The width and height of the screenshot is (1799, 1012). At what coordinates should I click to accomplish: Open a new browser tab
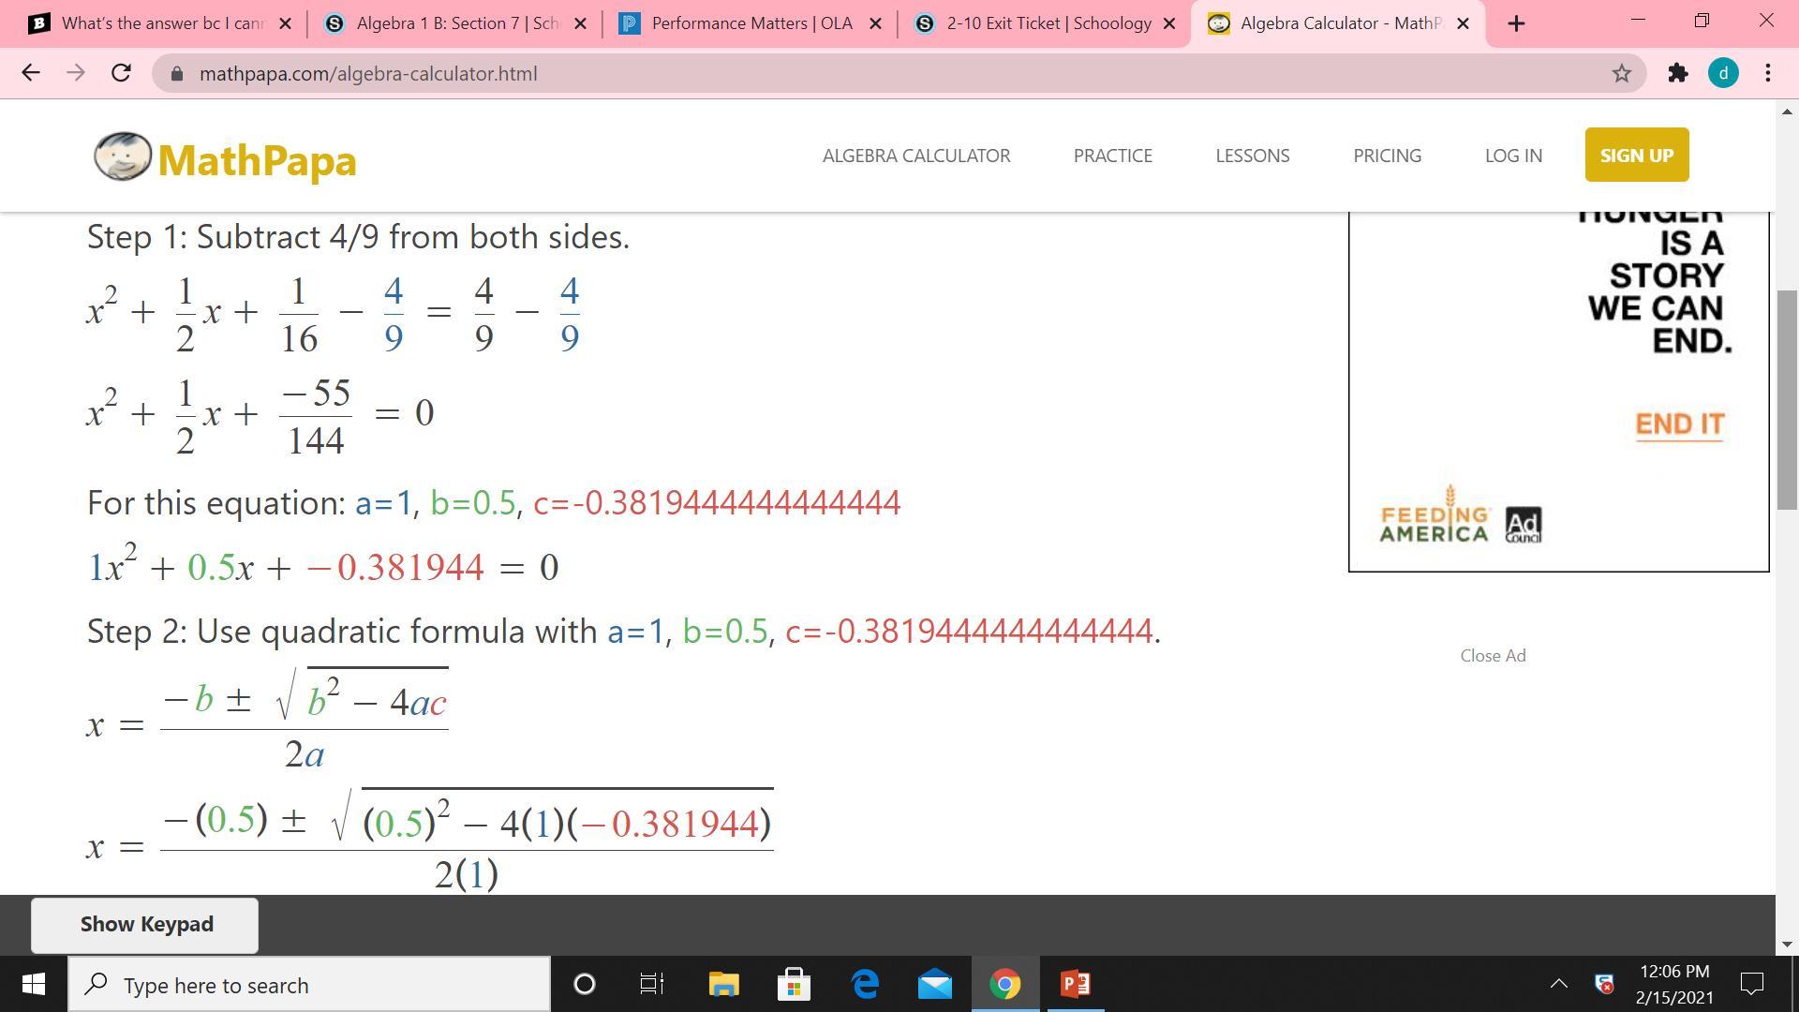[x=1516, y=23]
